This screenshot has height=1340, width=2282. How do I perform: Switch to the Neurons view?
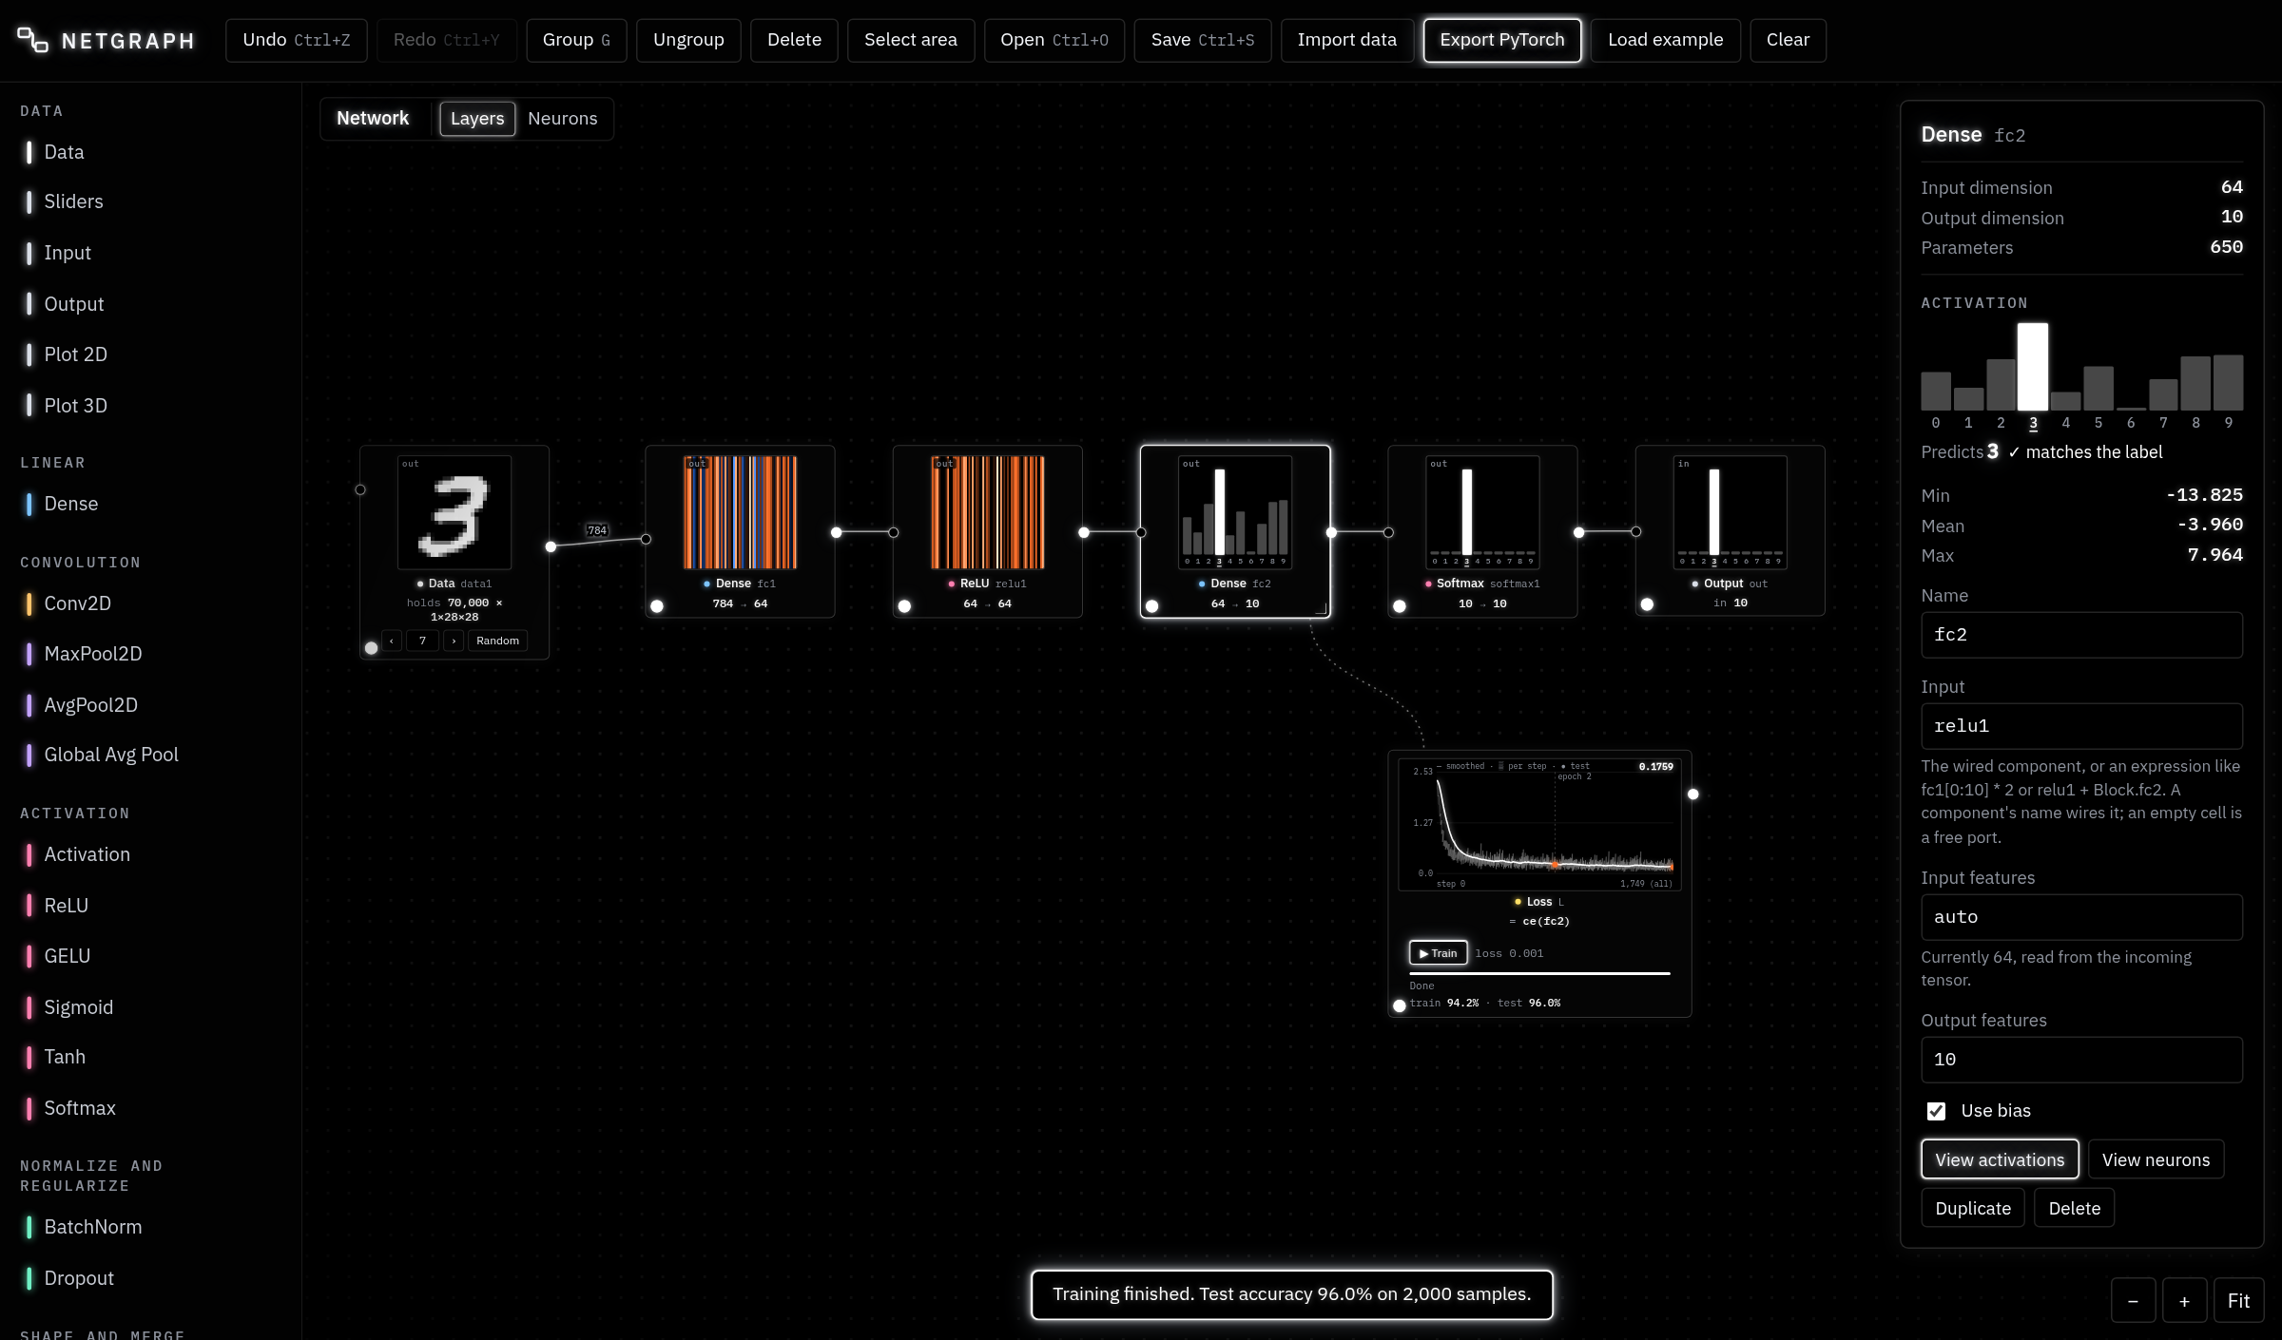point(563,119)
